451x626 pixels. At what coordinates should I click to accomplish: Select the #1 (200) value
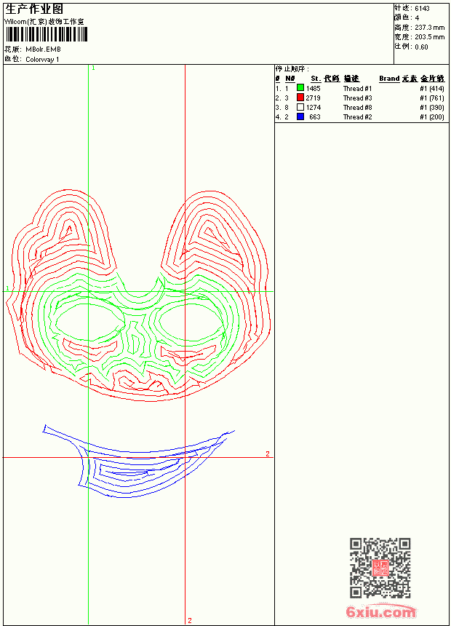(432, 117)
